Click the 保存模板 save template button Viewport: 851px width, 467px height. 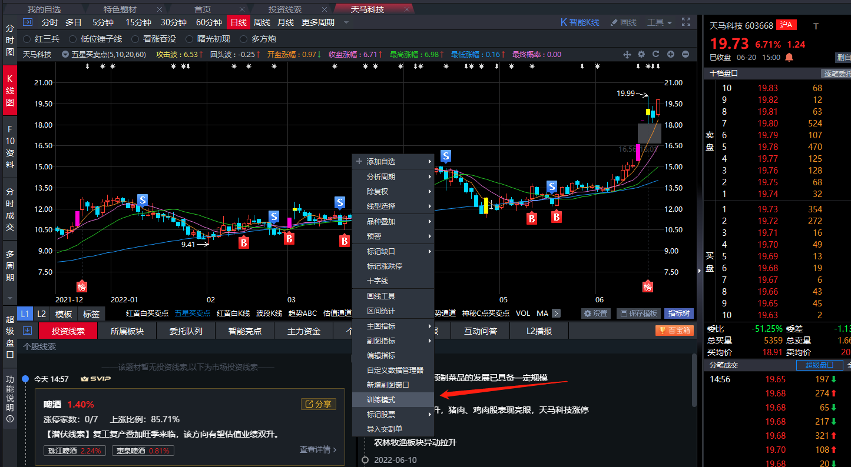(x=637, y=313)
